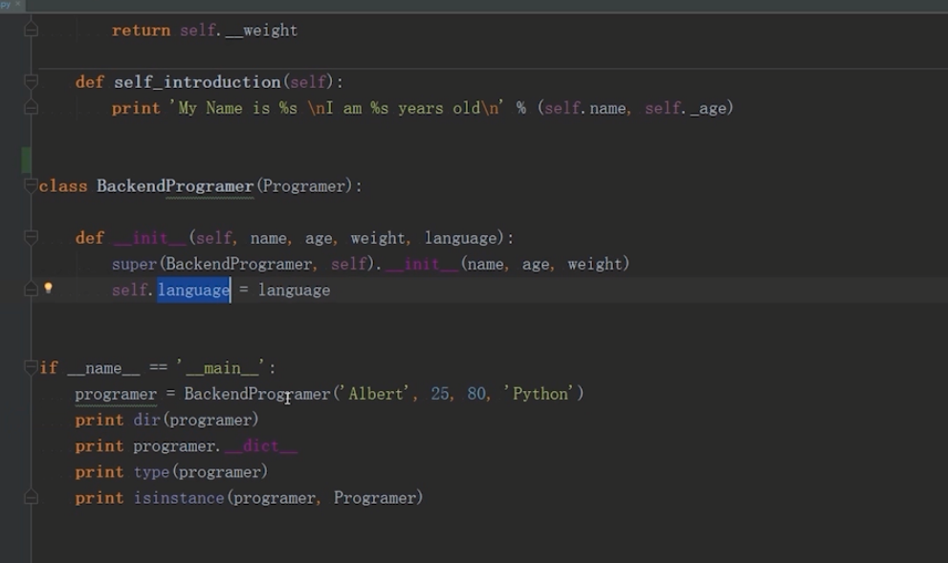Viewport: 948px width, 563px height.
Task: Click fold end marker beside print isinstance line
Action: coord(31,497)
